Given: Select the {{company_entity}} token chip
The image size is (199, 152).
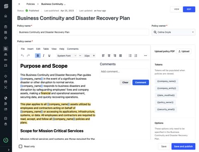Looking at the screenshot, I should coord(167,88).
